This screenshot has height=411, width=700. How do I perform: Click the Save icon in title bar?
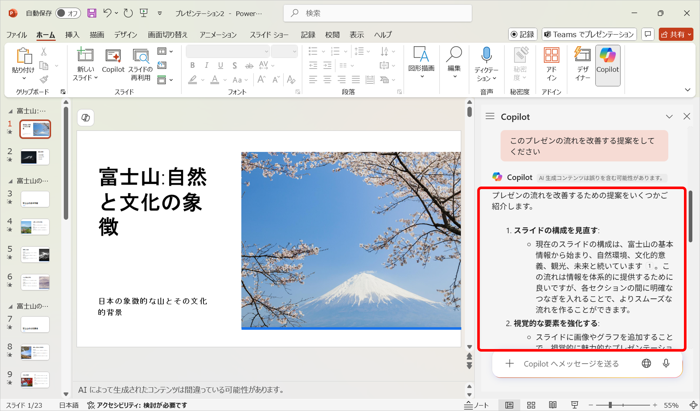[92, 13]
